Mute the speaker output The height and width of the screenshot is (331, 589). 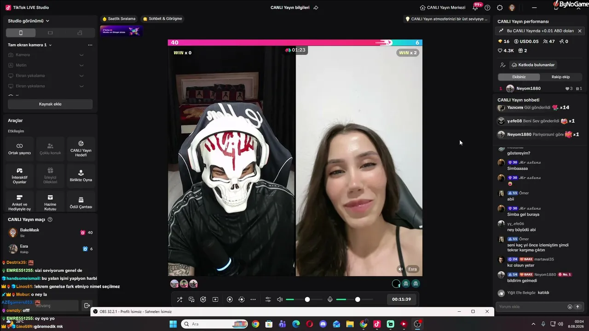[279, 300]
